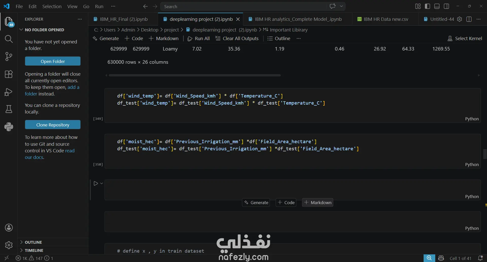Open the View menu

[x=72, y=6]
